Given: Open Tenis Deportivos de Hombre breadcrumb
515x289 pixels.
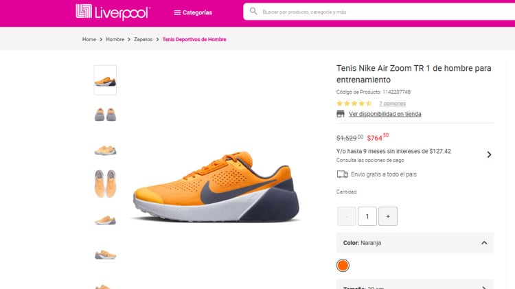Looking at the screenshot, I should (x=194, y=39).
